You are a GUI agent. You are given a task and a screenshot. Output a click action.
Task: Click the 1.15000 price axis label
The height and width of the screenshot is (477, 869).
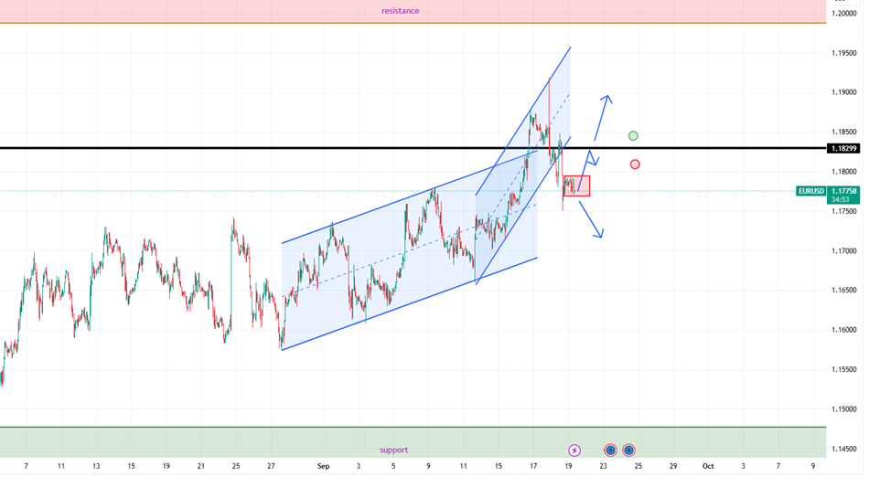843,409
